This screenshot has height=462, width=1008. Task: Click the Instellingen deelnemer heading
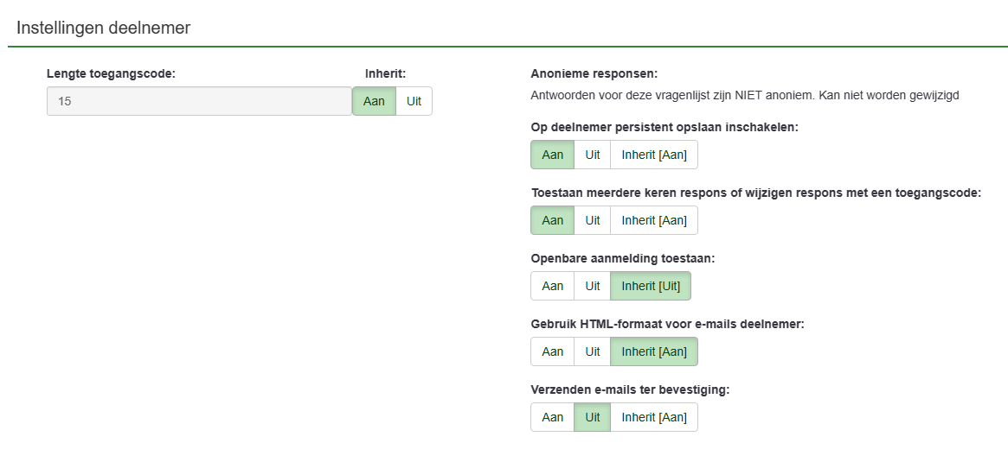click(103, 28)
